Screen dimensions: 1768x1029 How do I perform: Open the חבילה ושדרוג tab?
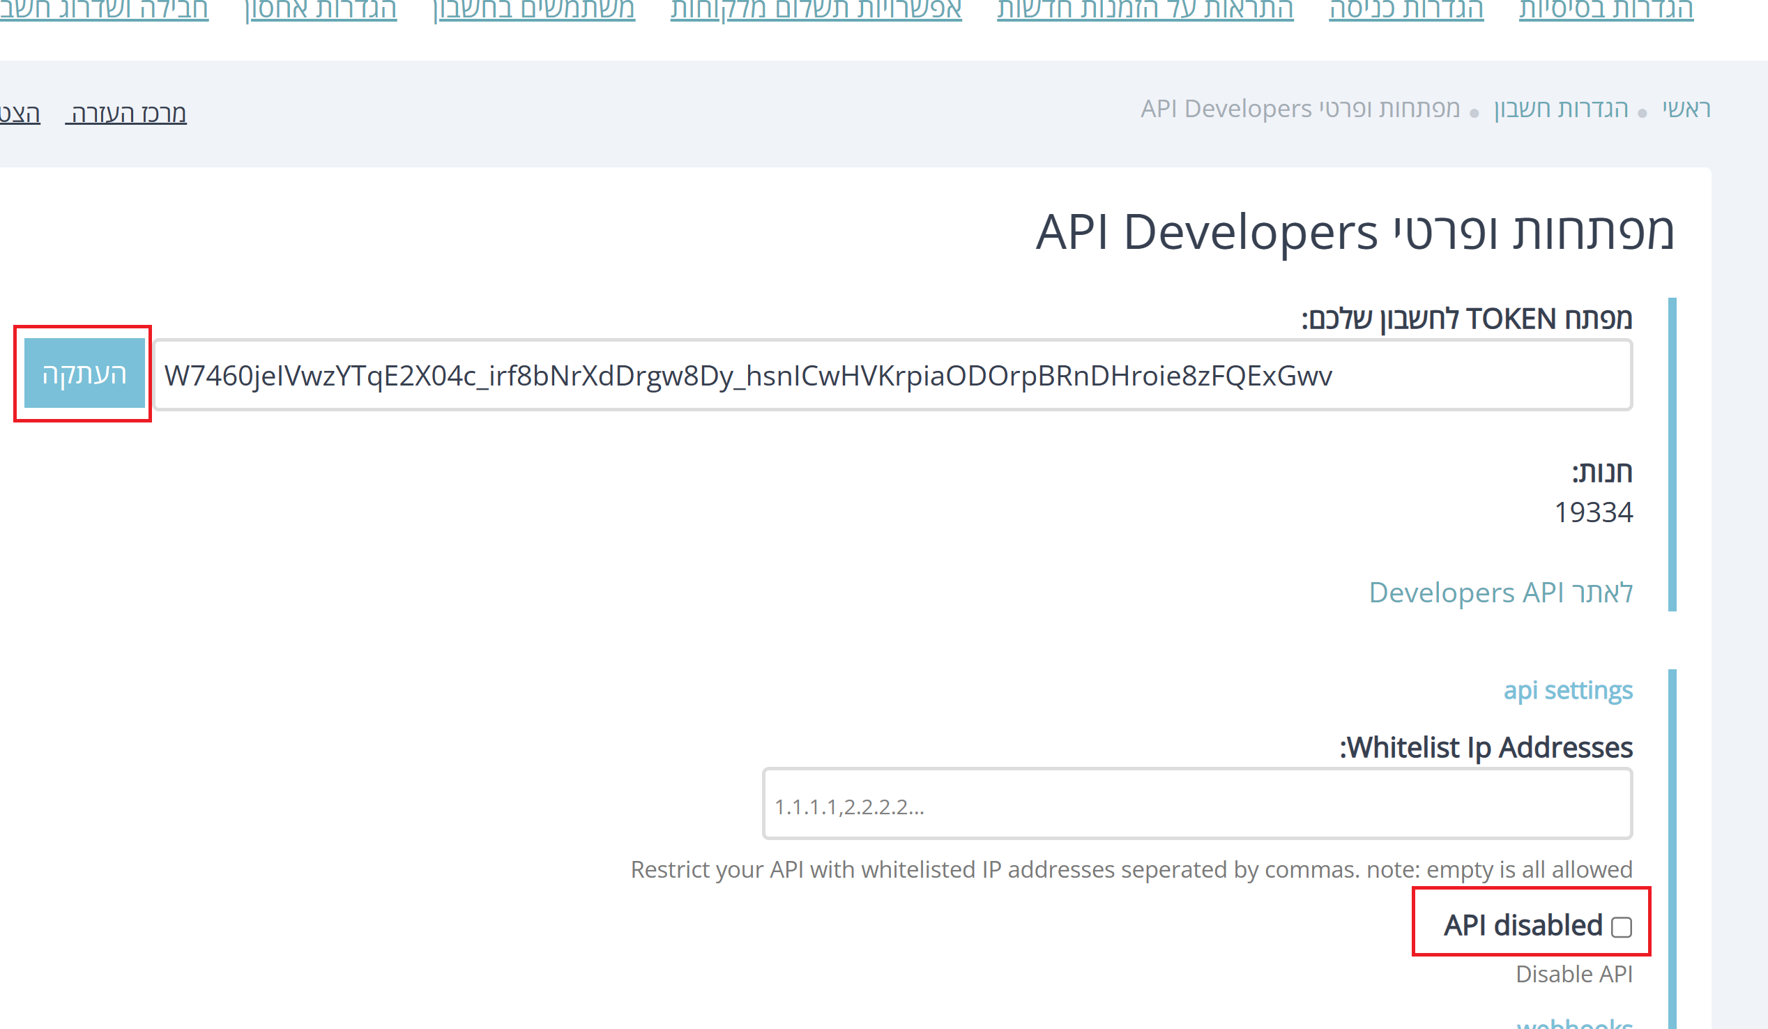(x=104, y=10)
